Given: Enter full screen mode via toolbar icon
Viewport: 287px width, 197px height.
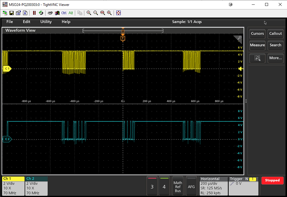Looking at the screenshot, I should coord(118,13).
